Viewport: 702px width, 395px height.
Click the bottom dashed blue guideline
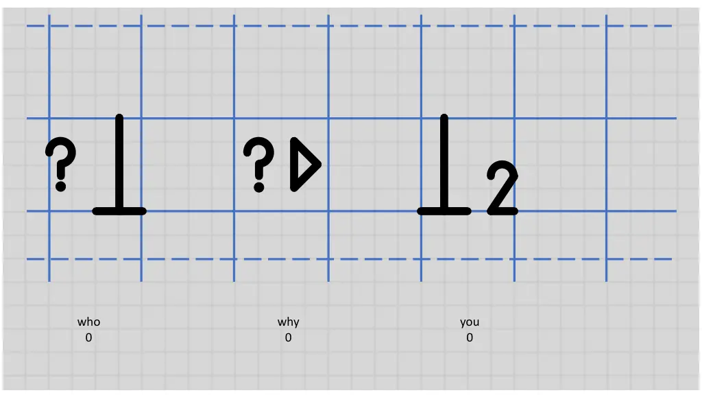pyautogui.click(x=349, y=259)
